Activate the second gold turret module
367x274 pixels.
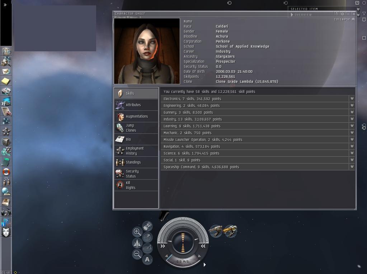(230, 231)
